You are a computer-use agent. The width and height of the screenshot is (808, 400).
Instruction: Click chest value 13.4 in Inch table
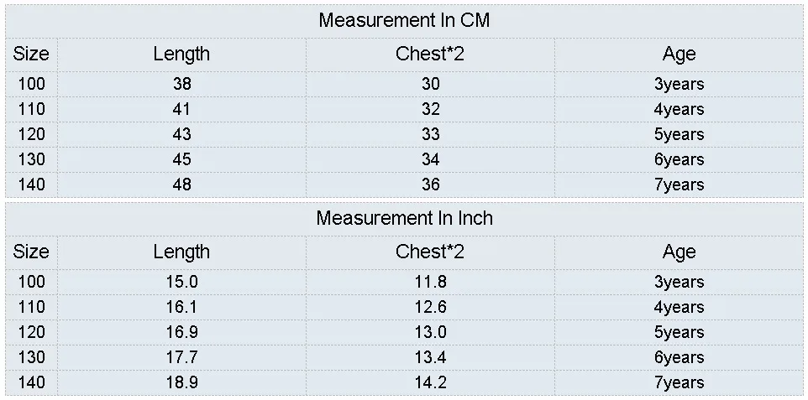(430, 358)
